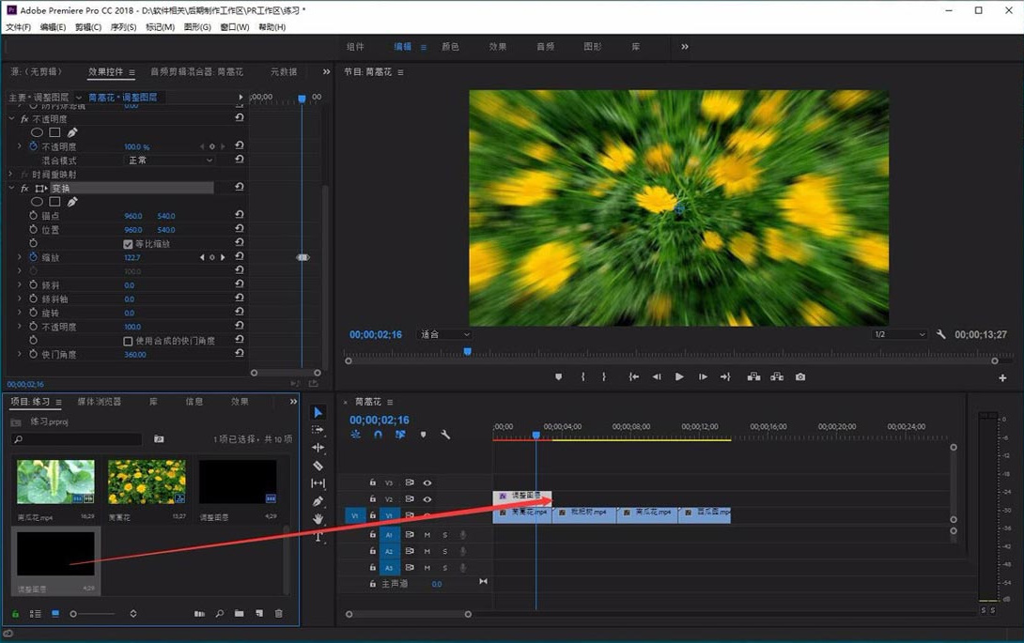Open the 混合模式 blend mode dropdown
The width and height of the screenshot is (1024, 643).
(170, 161)
